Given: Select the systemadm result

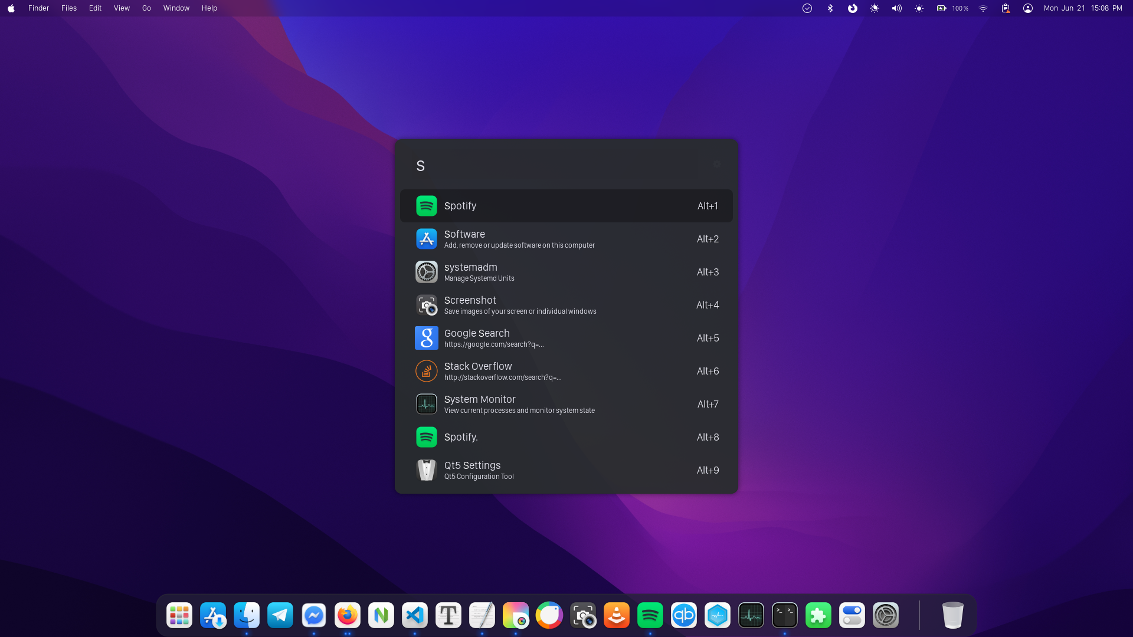Looking at the screenshot, I should [566, 272].
